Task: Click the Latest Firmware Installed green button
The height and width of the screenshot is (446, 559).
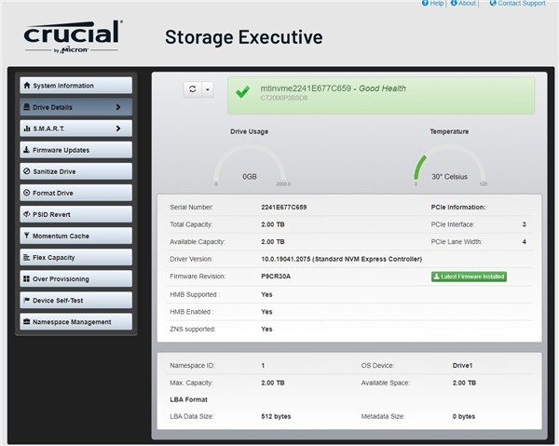Action: pyautogui.click(x=469, y=277)
